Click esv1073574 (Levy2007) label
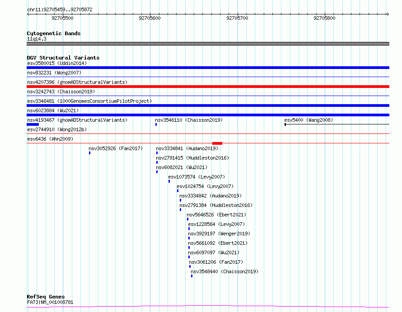This screenshot has height=312, width=402. click(x=196, y=177)
